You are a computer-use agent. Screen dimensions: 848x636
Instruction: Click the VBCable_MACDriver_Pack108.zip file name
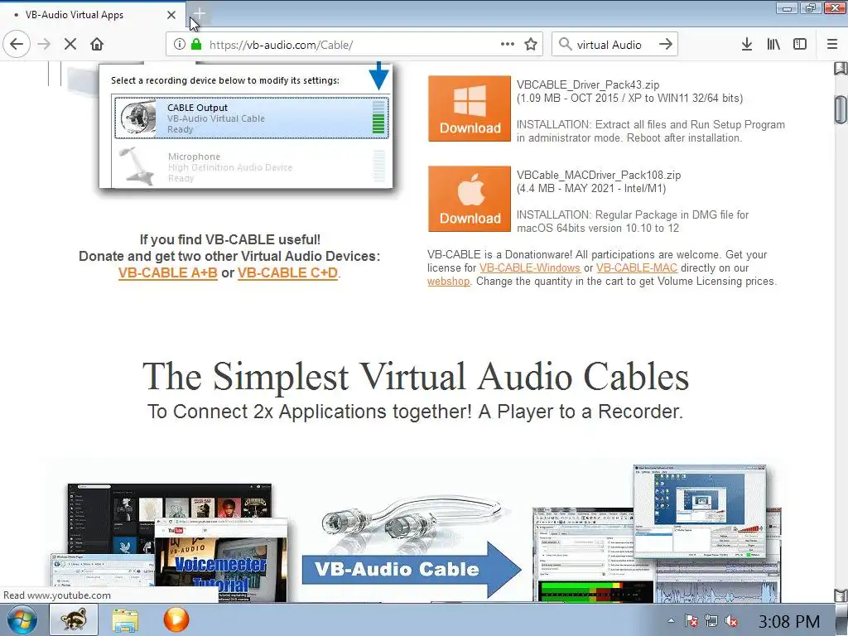(x=599, y=176)
